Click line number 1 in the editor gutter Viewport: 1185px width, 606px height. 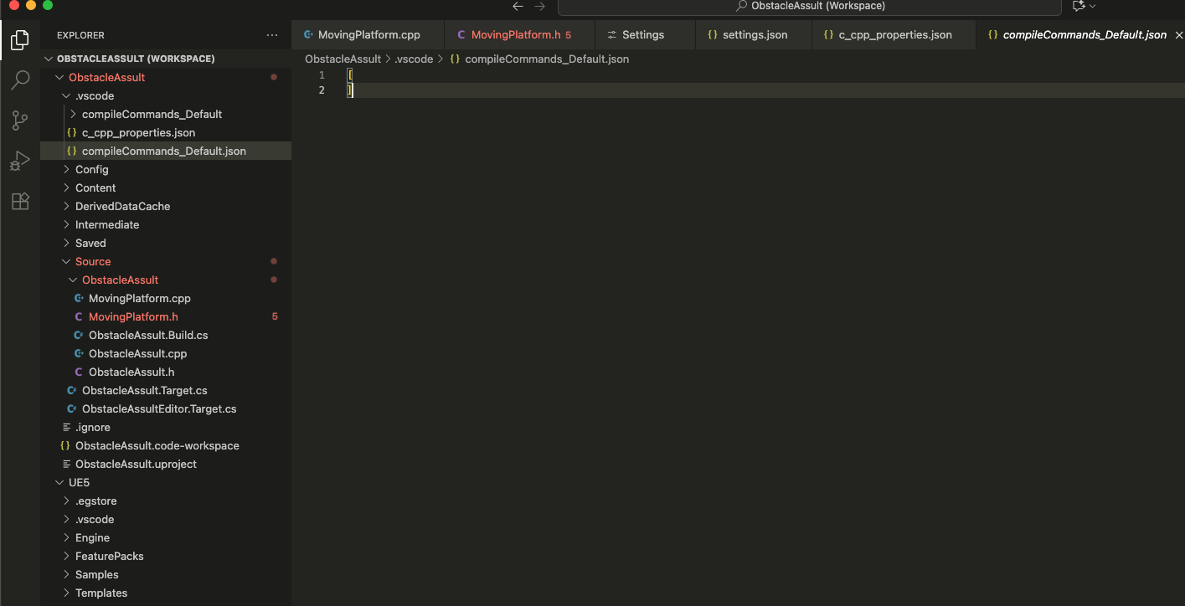click(322, 75)
